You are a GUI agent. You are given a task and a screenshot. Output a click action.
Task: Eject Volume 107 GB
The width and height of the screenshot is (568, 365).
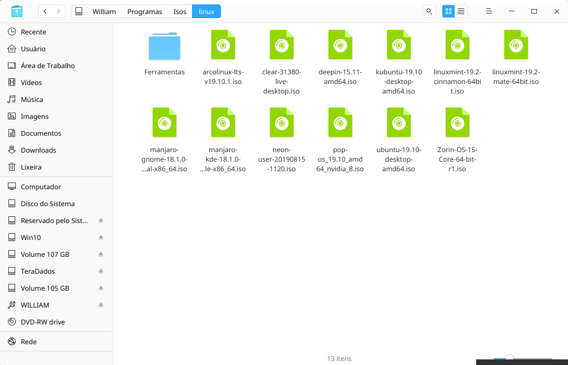(101, 255)
